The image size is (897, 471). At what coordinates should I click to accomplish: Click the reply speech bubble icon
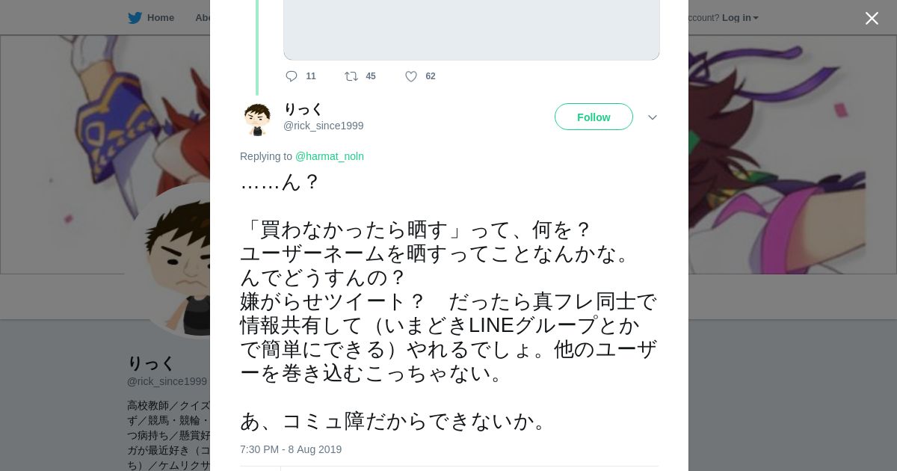coord(292,76)
